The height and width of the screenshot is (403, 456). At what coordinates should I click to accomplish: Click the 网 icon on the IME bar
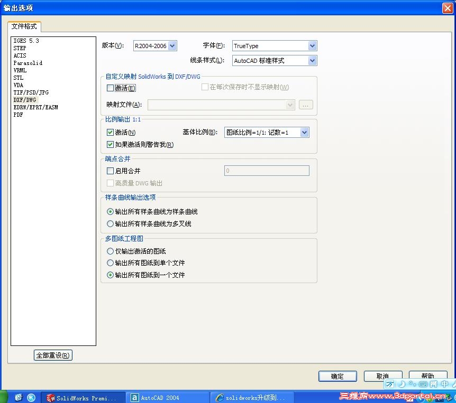click(434, 384)
